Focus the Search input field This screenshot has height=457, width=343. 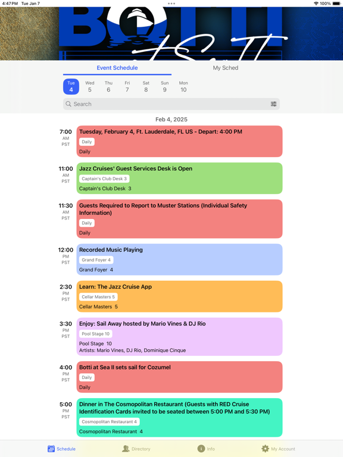click(x=171, y=104)
